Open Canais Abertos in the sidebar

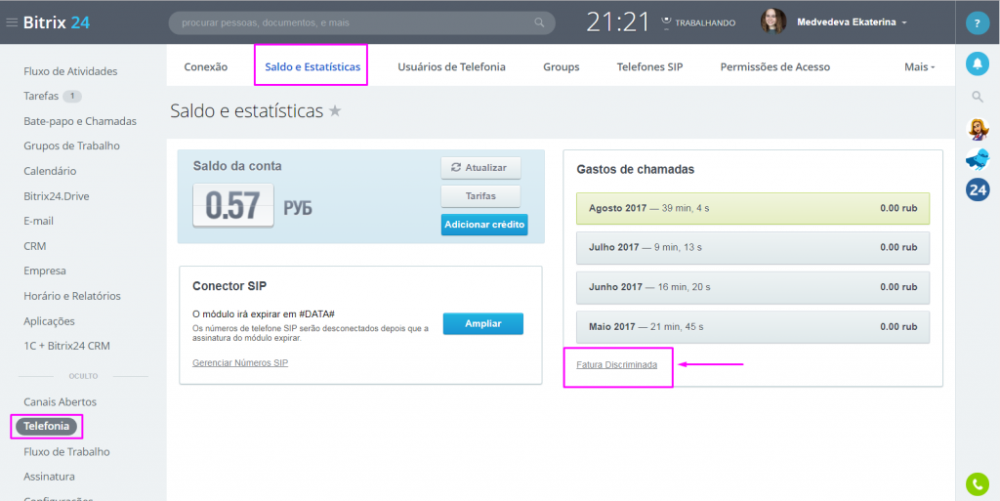point(60,402)
